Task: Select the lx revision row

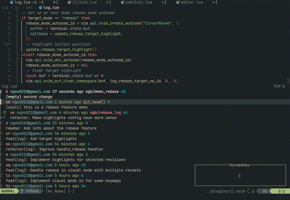Action: click(45, 176)
